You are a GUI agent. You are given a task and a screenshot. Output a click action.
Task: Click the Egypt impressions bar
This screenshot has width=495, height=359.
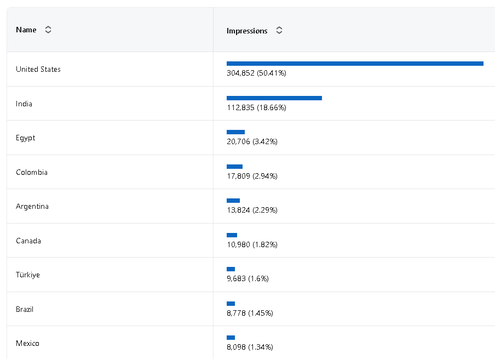235,132
